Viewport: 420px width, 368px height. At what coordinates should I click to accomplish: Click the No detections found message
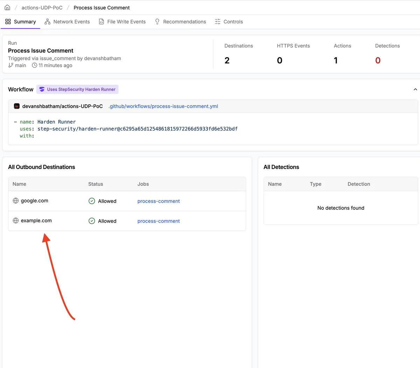point(341,208)
